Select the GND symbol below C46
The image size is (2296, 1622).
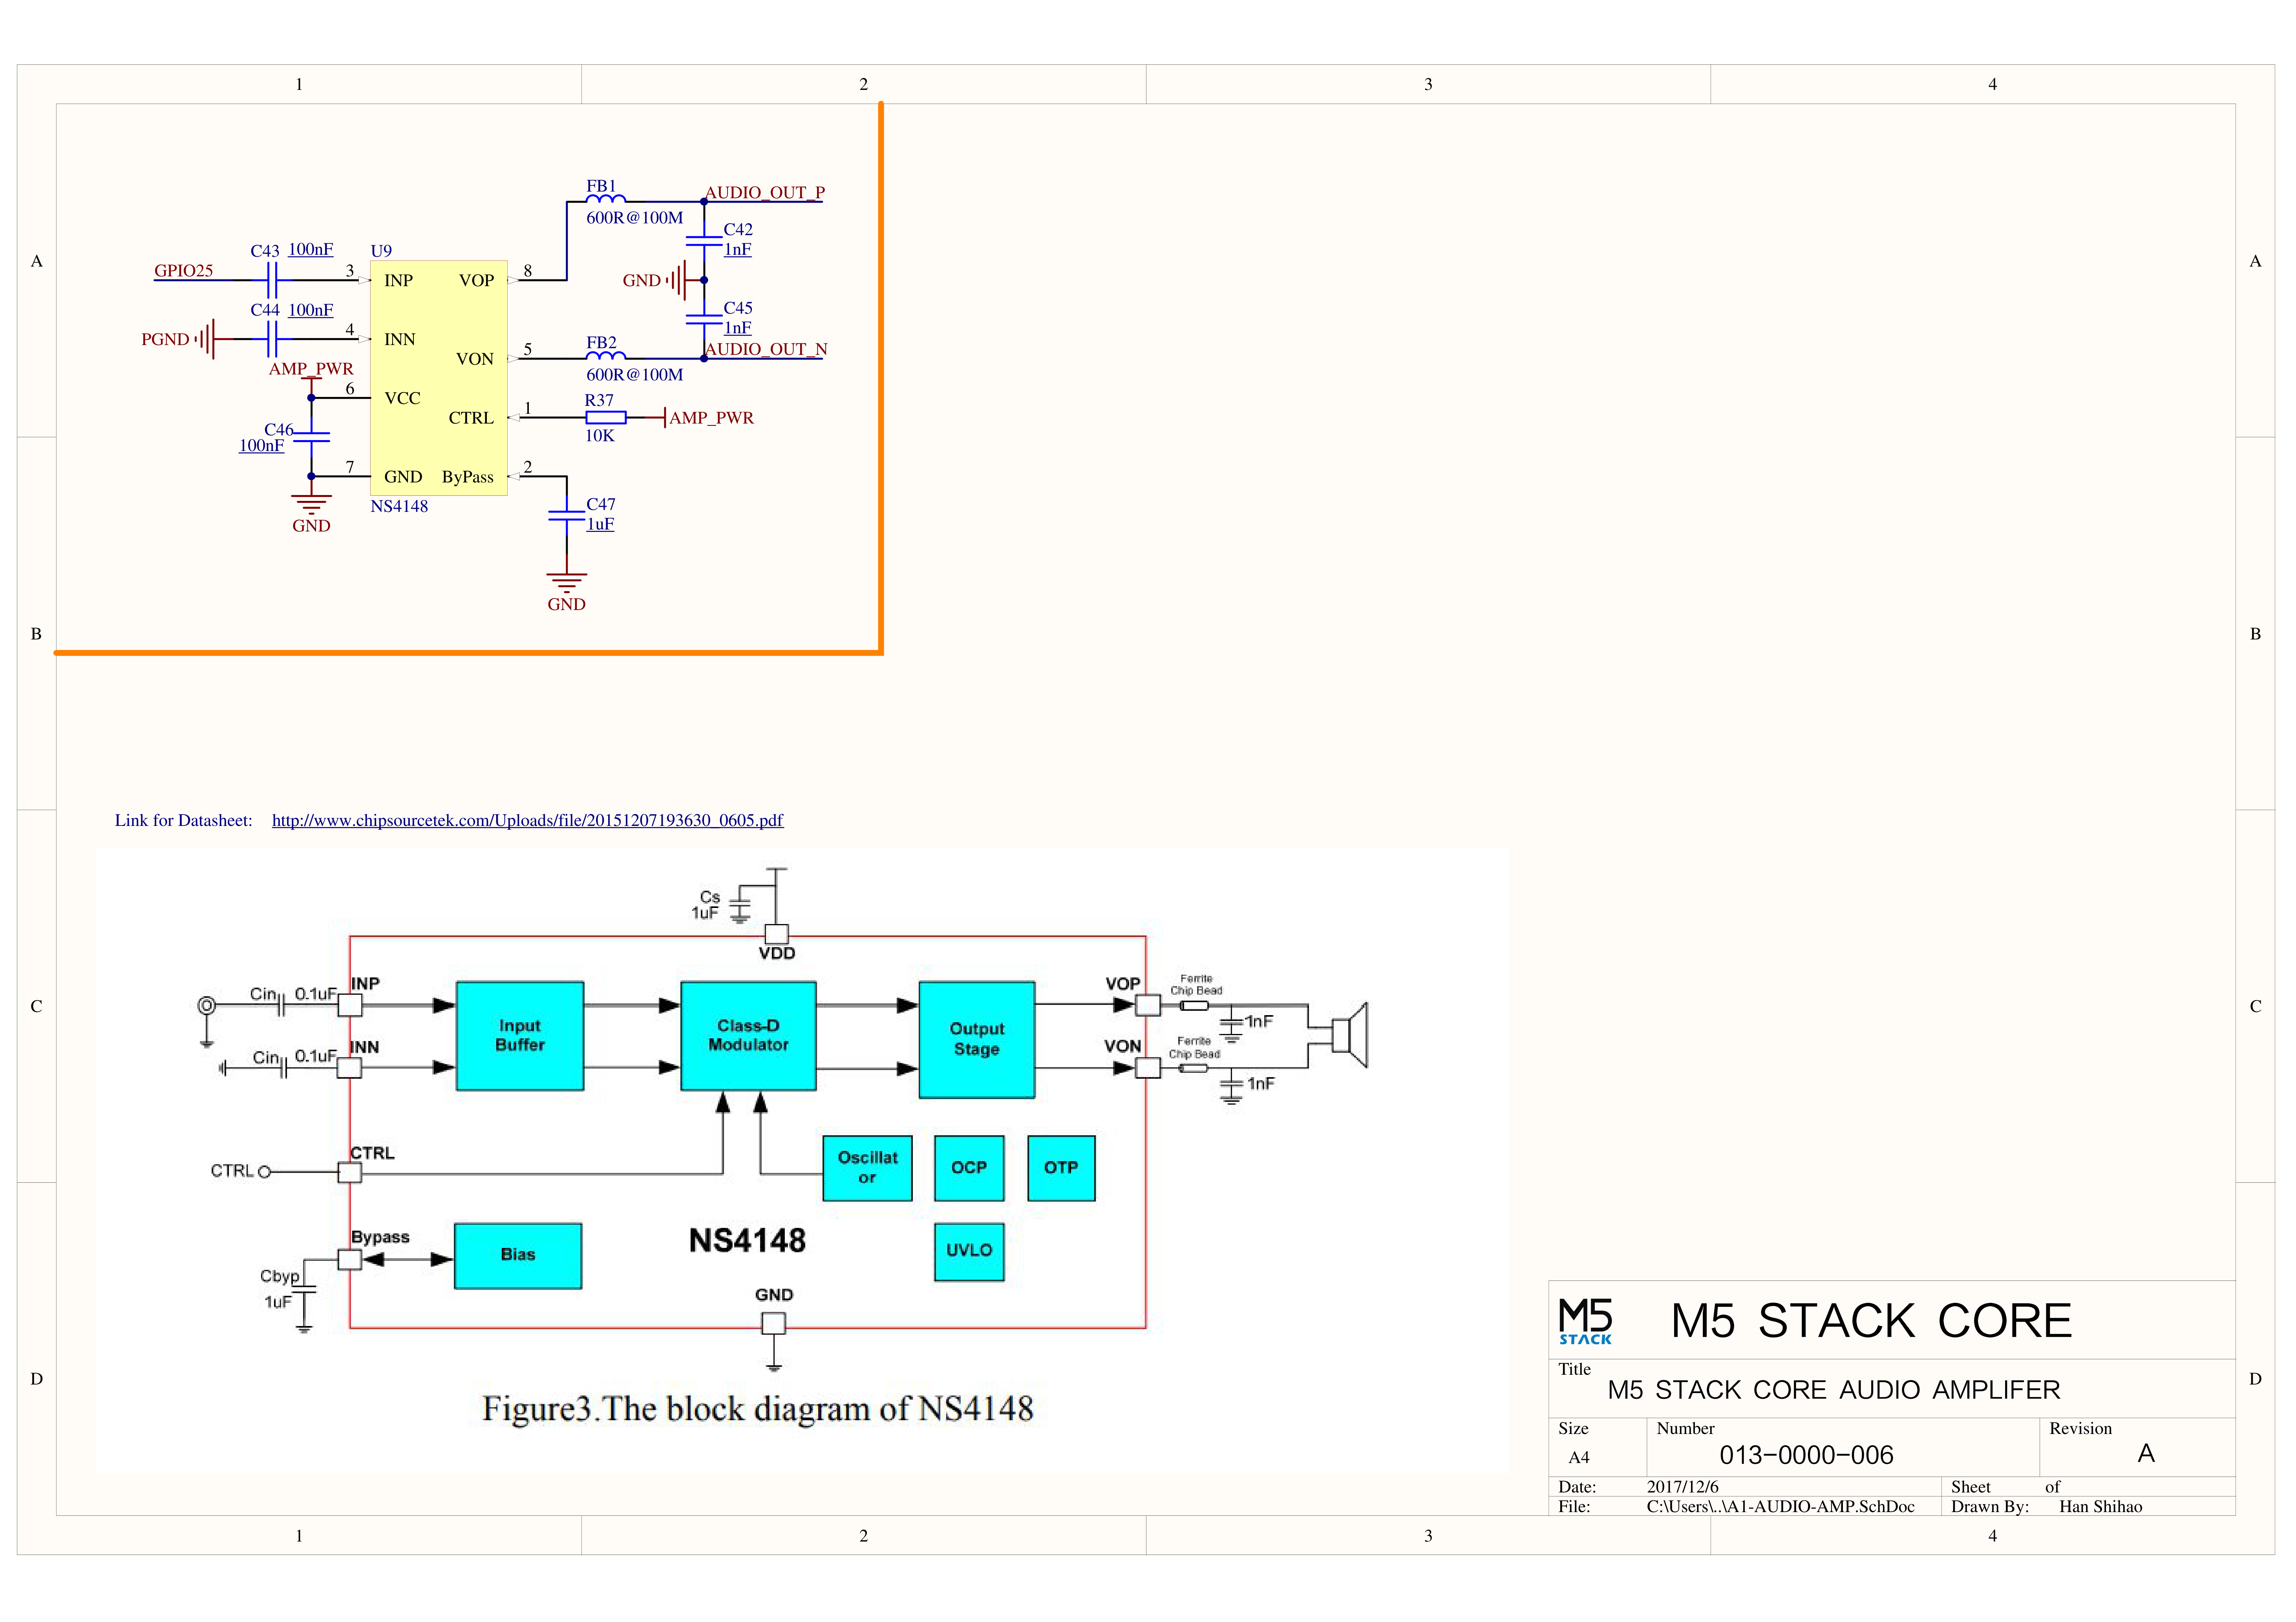[311, 504]
